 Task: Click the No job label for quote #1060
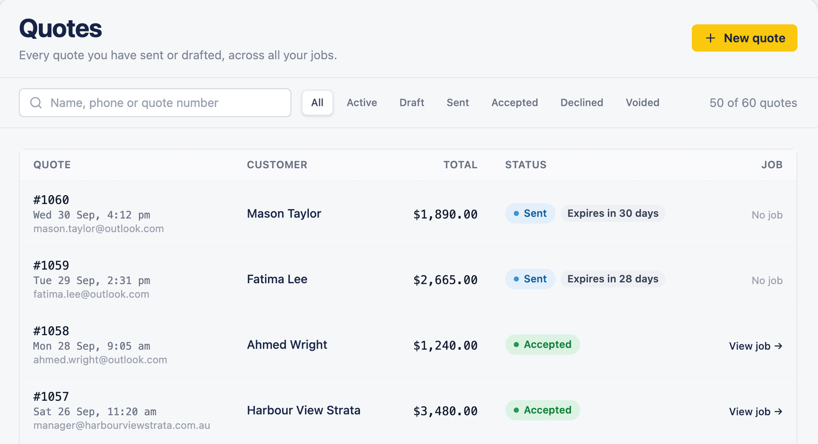tap(767, 215)
